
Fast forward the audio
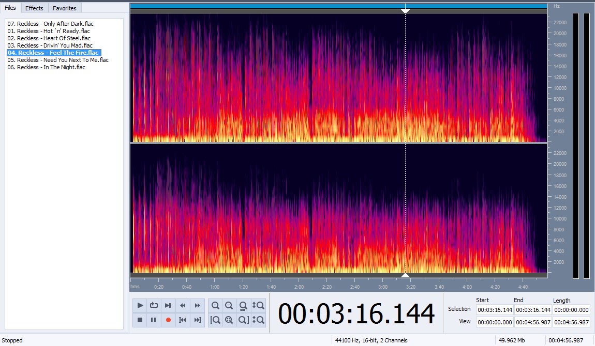[x=197, y=306]
